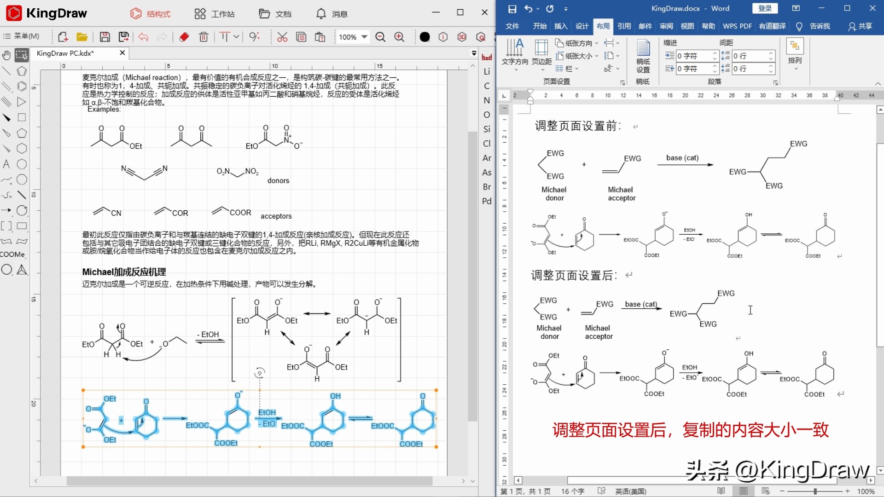
Task: Click the 登录 login button
Action: pos(765,8)
